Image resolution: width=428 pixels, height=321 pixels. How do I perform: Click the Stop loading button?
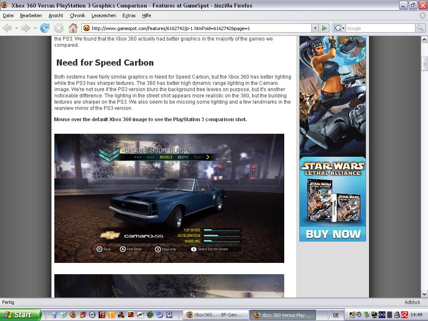point(59,28)
